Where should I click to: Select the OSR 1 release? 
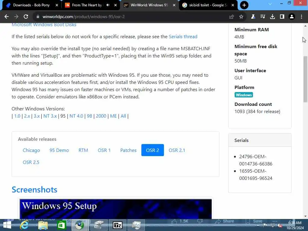click(x=104, y=150)
